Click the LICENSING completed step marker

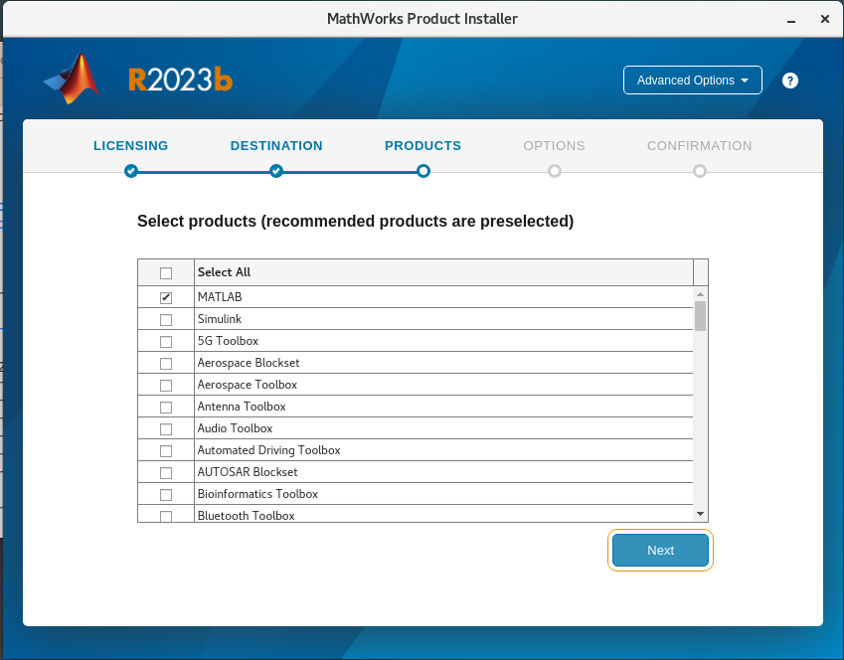click(x=131, y=171)
